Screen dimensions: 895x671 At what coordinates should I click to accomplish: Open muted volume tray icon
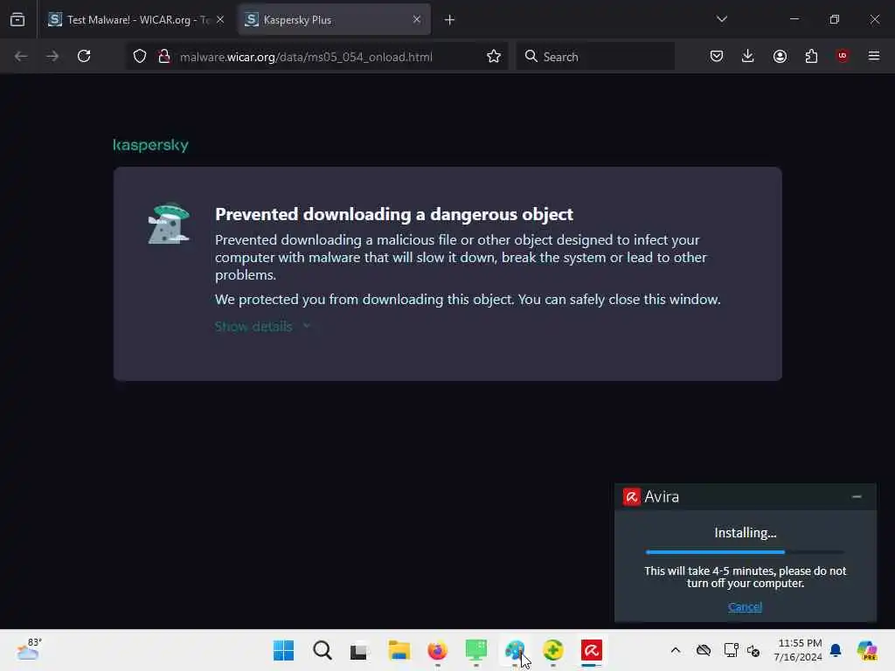tap(753, 650)
